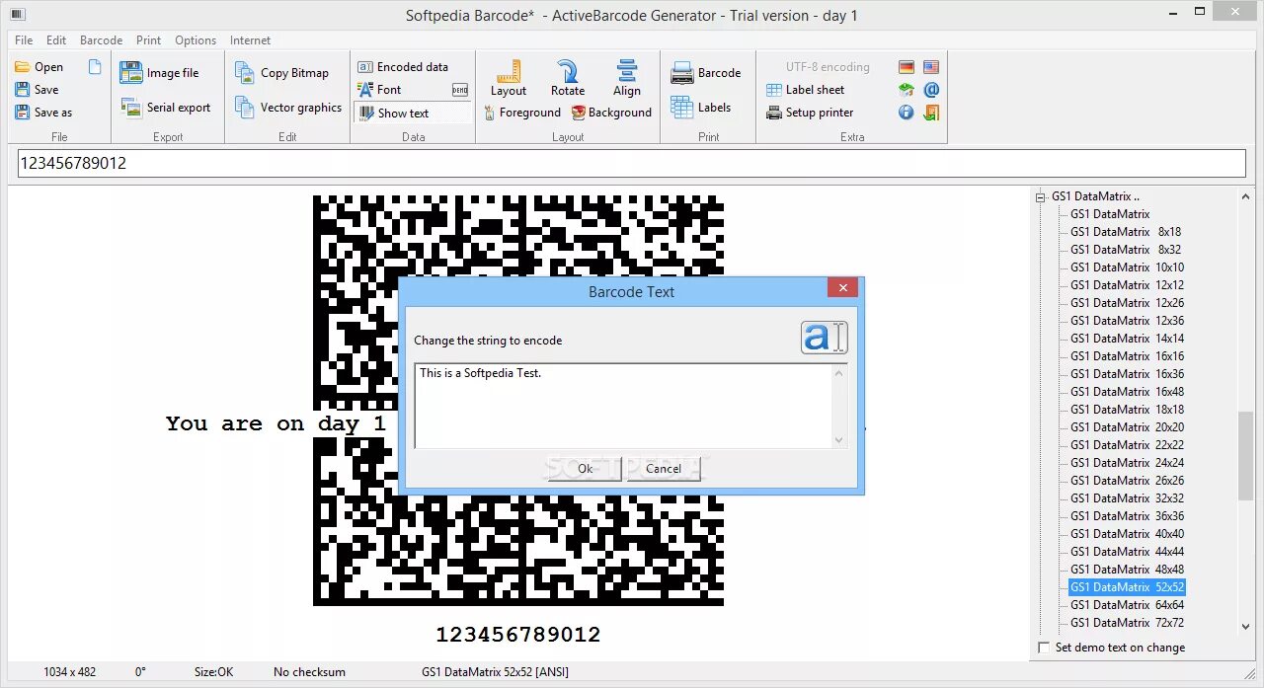
Task: Open the Internet menu
Action: 250,40
